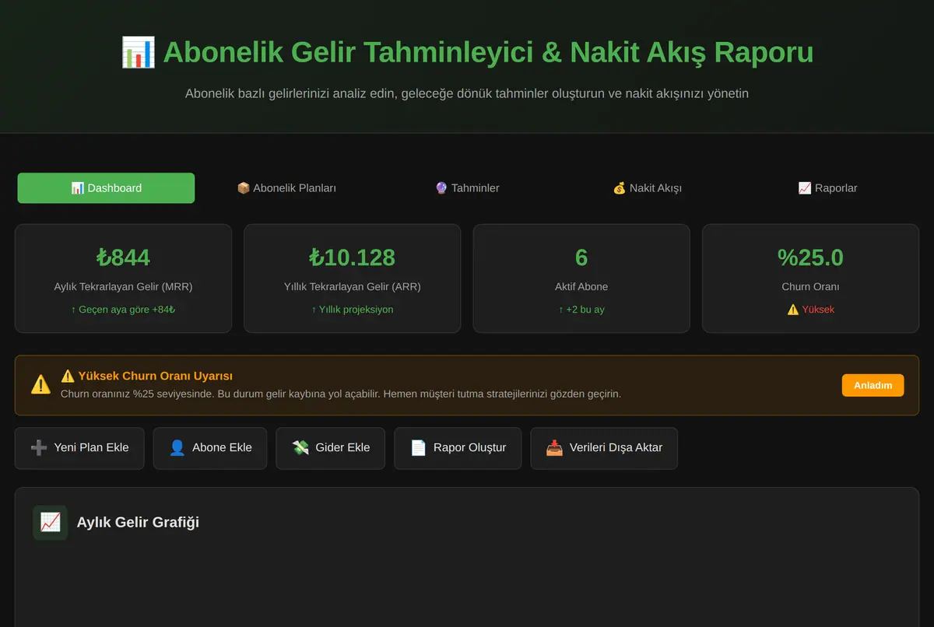Open the Dashboard tab

(x=106, y=188)
